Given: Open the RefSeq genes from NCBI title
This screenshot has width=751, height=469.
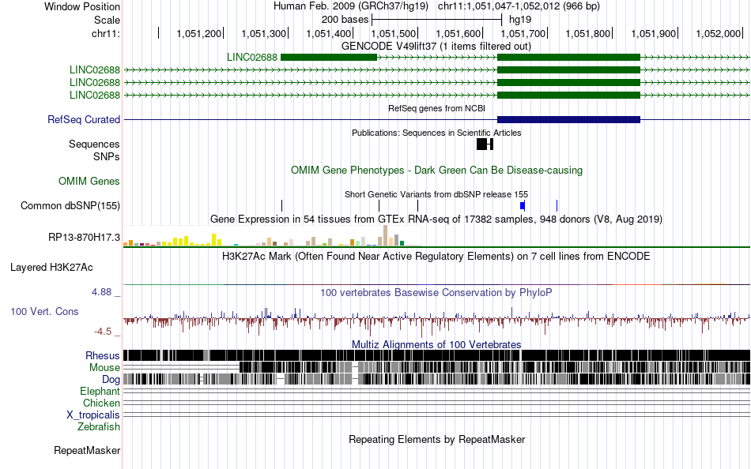Looking at the screenshot, I should coord(436,108).
